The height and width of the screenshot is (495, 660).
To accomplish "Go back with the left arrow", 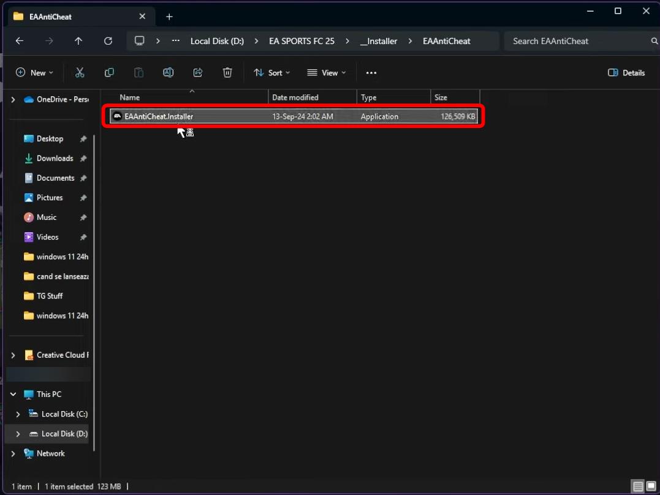I will tap(20, 41).
